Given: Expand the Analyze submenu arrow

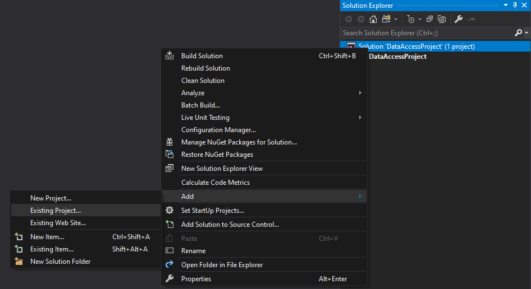Looking at the screenshot, I should click(x=360, y=92).
